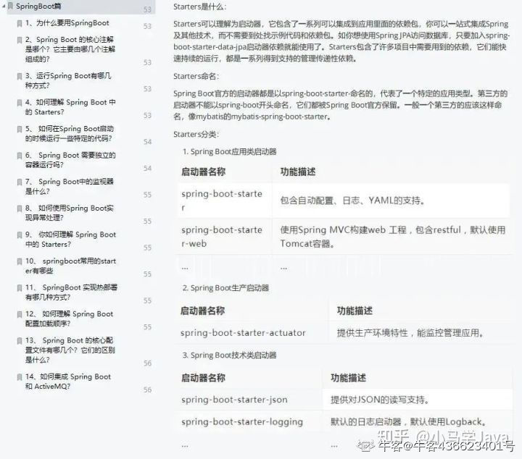Click bookmark icon beside '11、SpringBoot 实现热部署'
This screenshot has height=459, width=522.
pyautogui.click(x=20, y=288)
